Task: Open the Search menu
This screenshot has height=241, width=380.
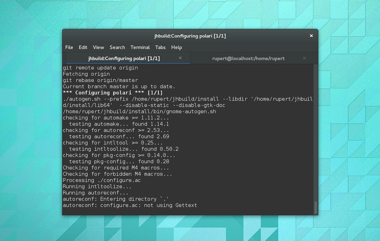Action: pyautogui.click(x=117, y=47)
